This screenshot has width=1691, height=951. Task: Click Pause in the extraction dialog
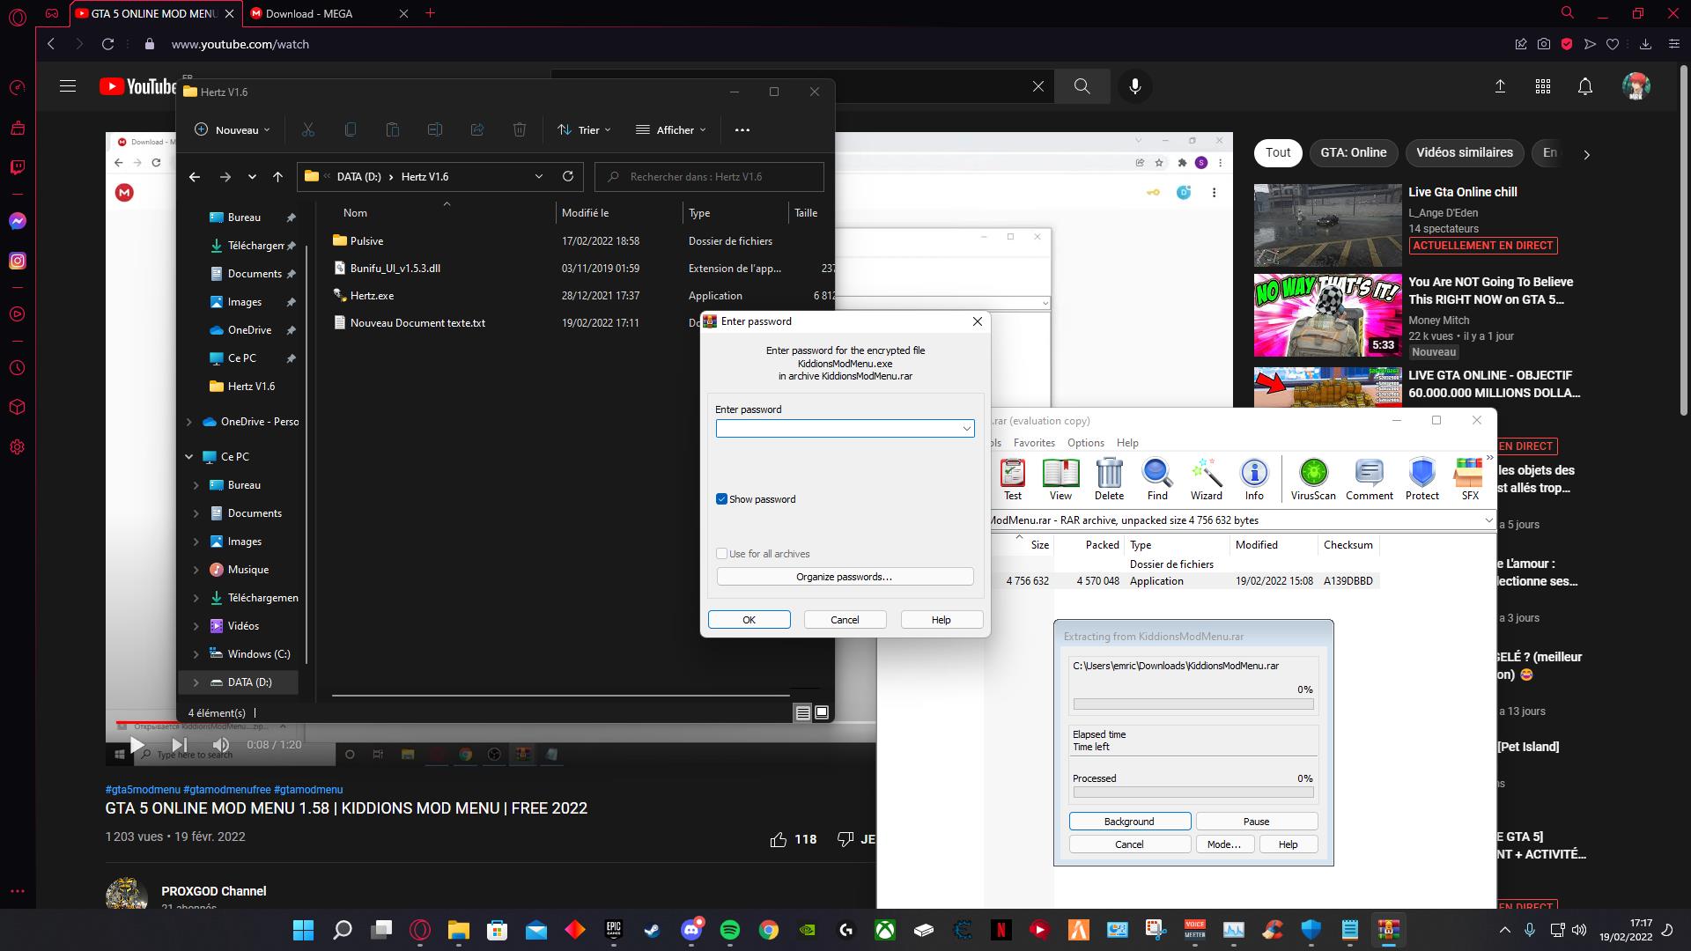(x=1256, y=822)
